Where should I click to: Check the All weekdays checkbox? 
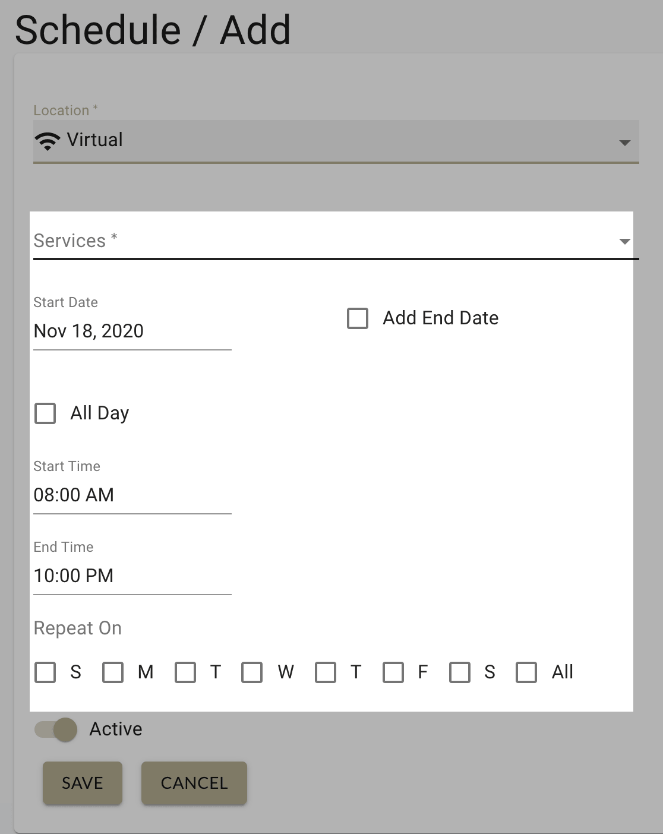[x=525, y=672]
